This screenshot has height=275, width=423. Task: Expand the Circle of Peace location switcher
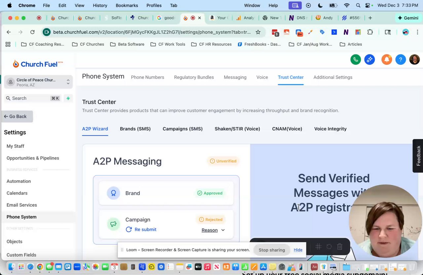tap(38, 82)
